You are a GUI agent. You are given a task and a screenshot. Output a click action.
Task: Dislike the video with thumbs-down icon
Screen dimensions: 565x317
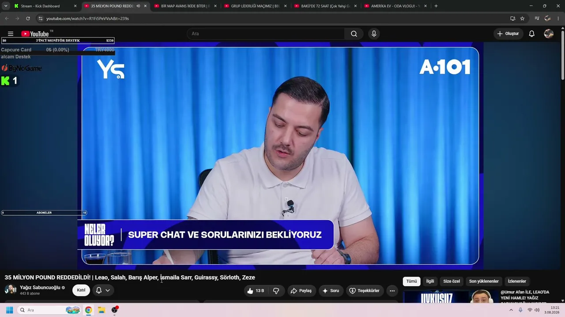tap(276, 291)
